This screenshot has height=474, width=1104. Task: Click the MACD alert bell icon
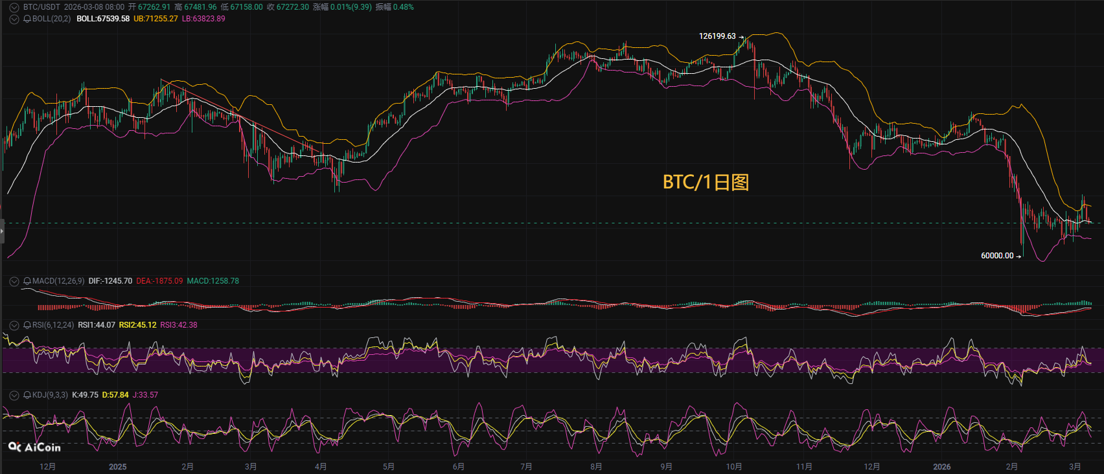coord(27,281)
